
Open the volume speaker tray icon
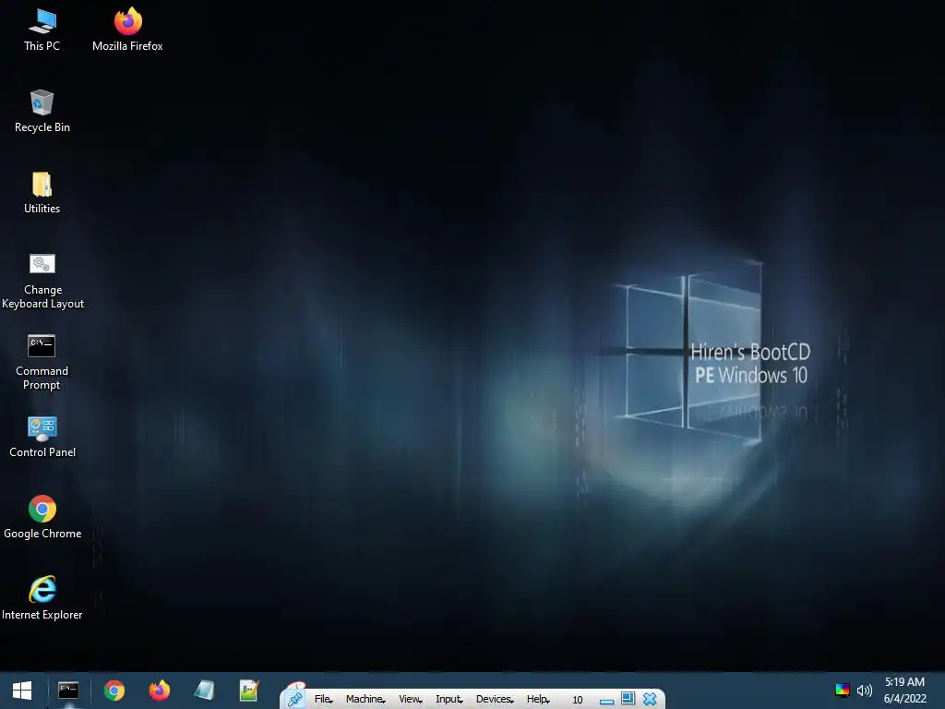tap(864, 691)
